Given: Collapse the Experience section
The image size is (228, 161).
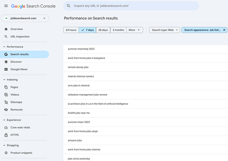Looking at the screenshot, I should pyautogui.click(x=4, y=120).
